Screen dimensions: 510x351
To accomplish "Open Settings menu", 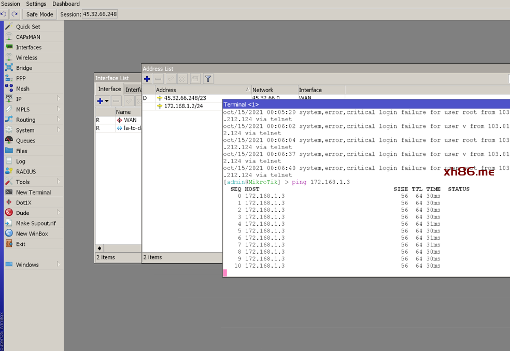I will (36, 4).
